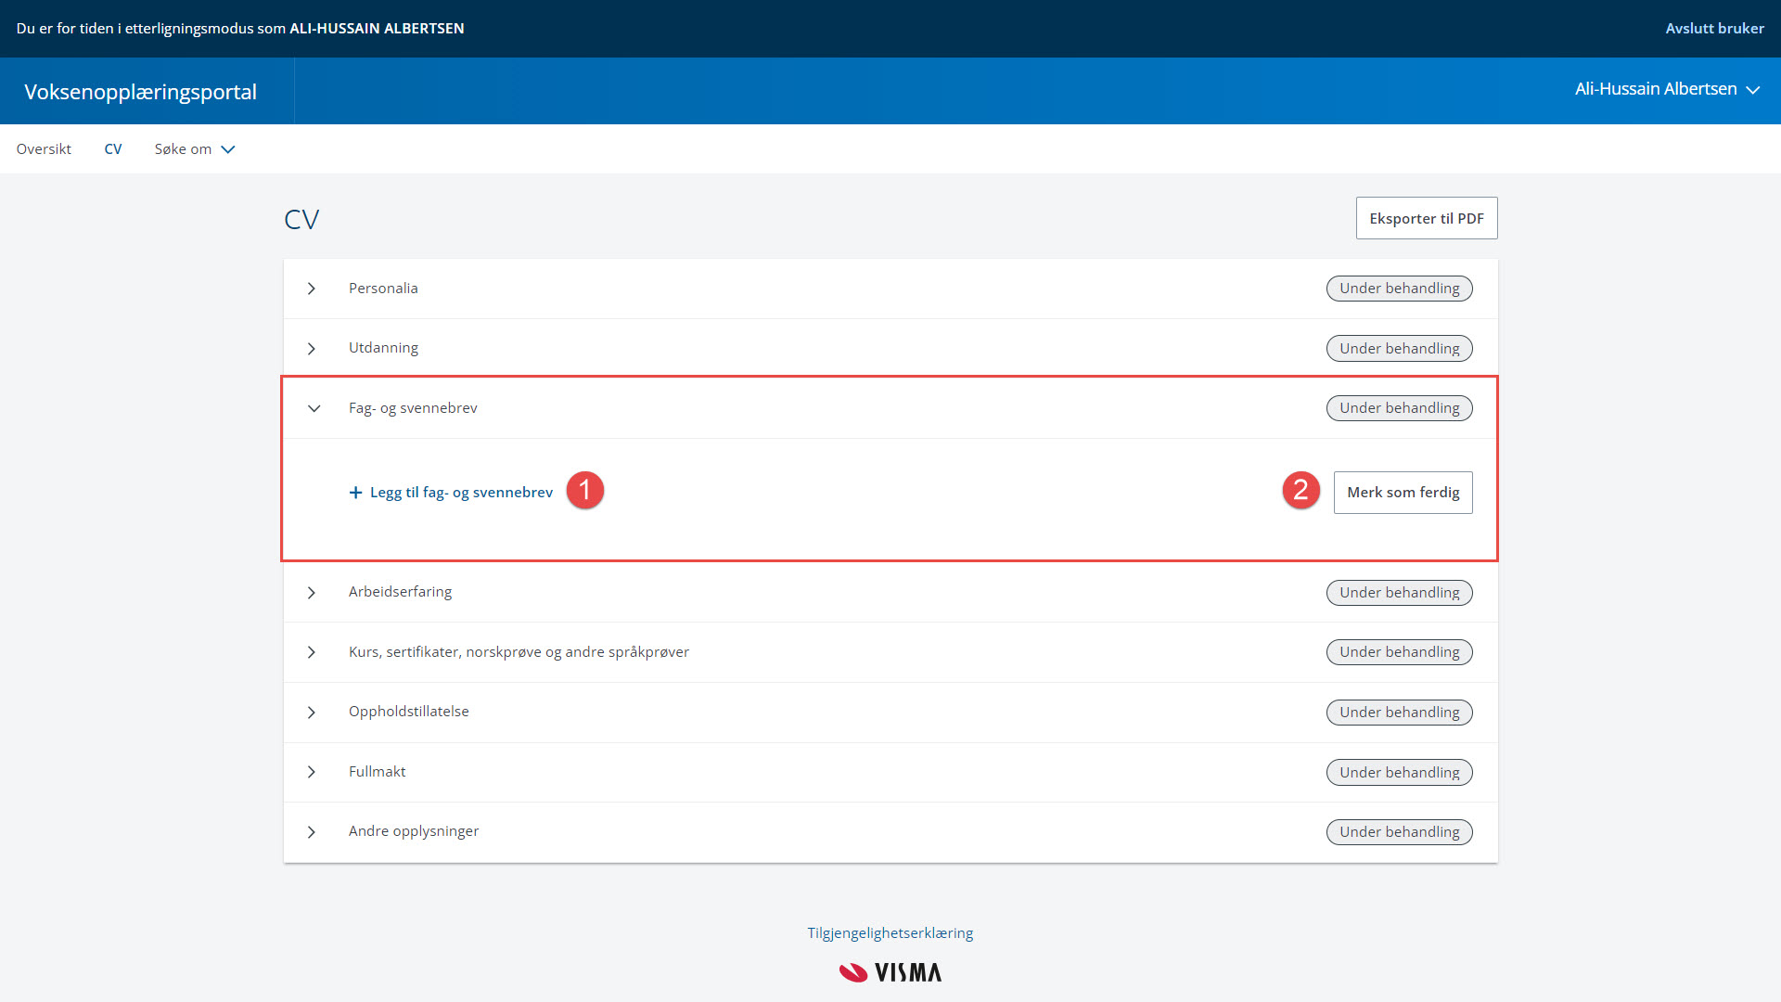
Task: Open the Søke om dropdown menu
Action: click(x=195, y=149)
